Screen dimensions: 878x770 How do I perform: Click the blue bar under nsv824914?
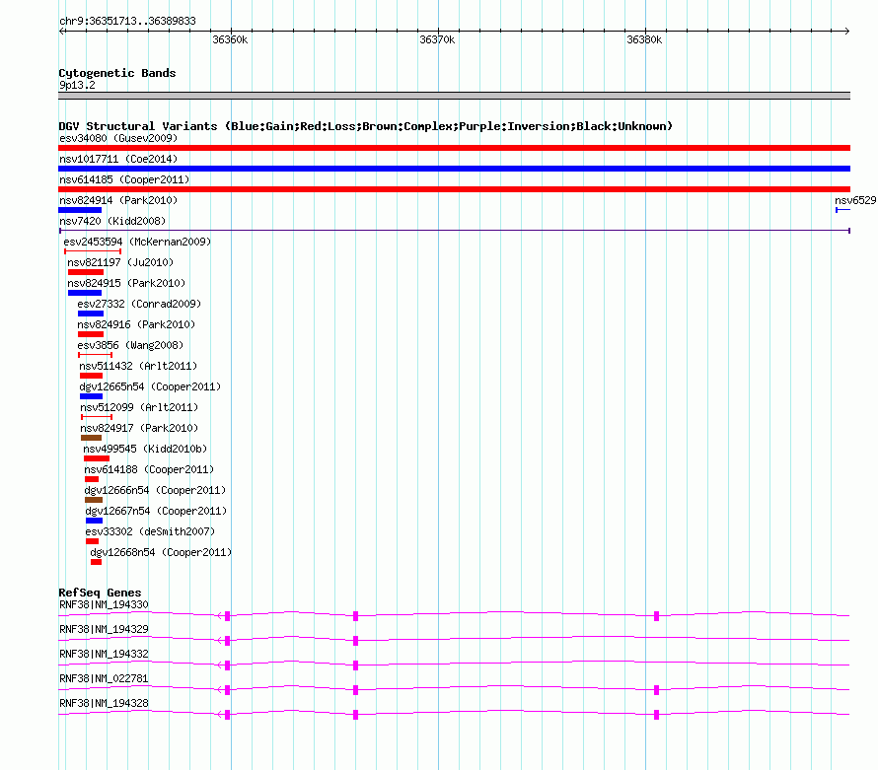point(80,210)
